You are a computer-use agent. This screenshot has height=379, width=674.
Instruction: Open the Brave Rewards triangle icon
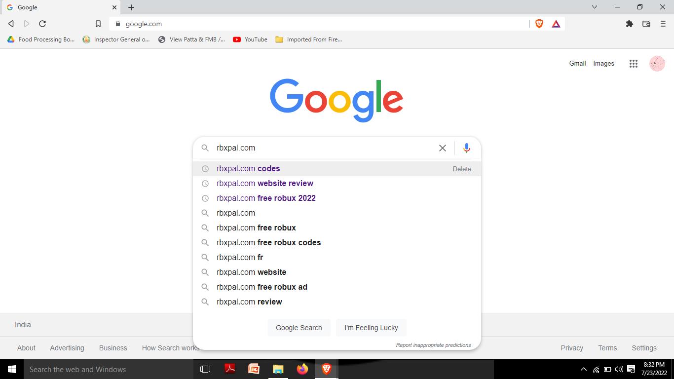point(556,24)
